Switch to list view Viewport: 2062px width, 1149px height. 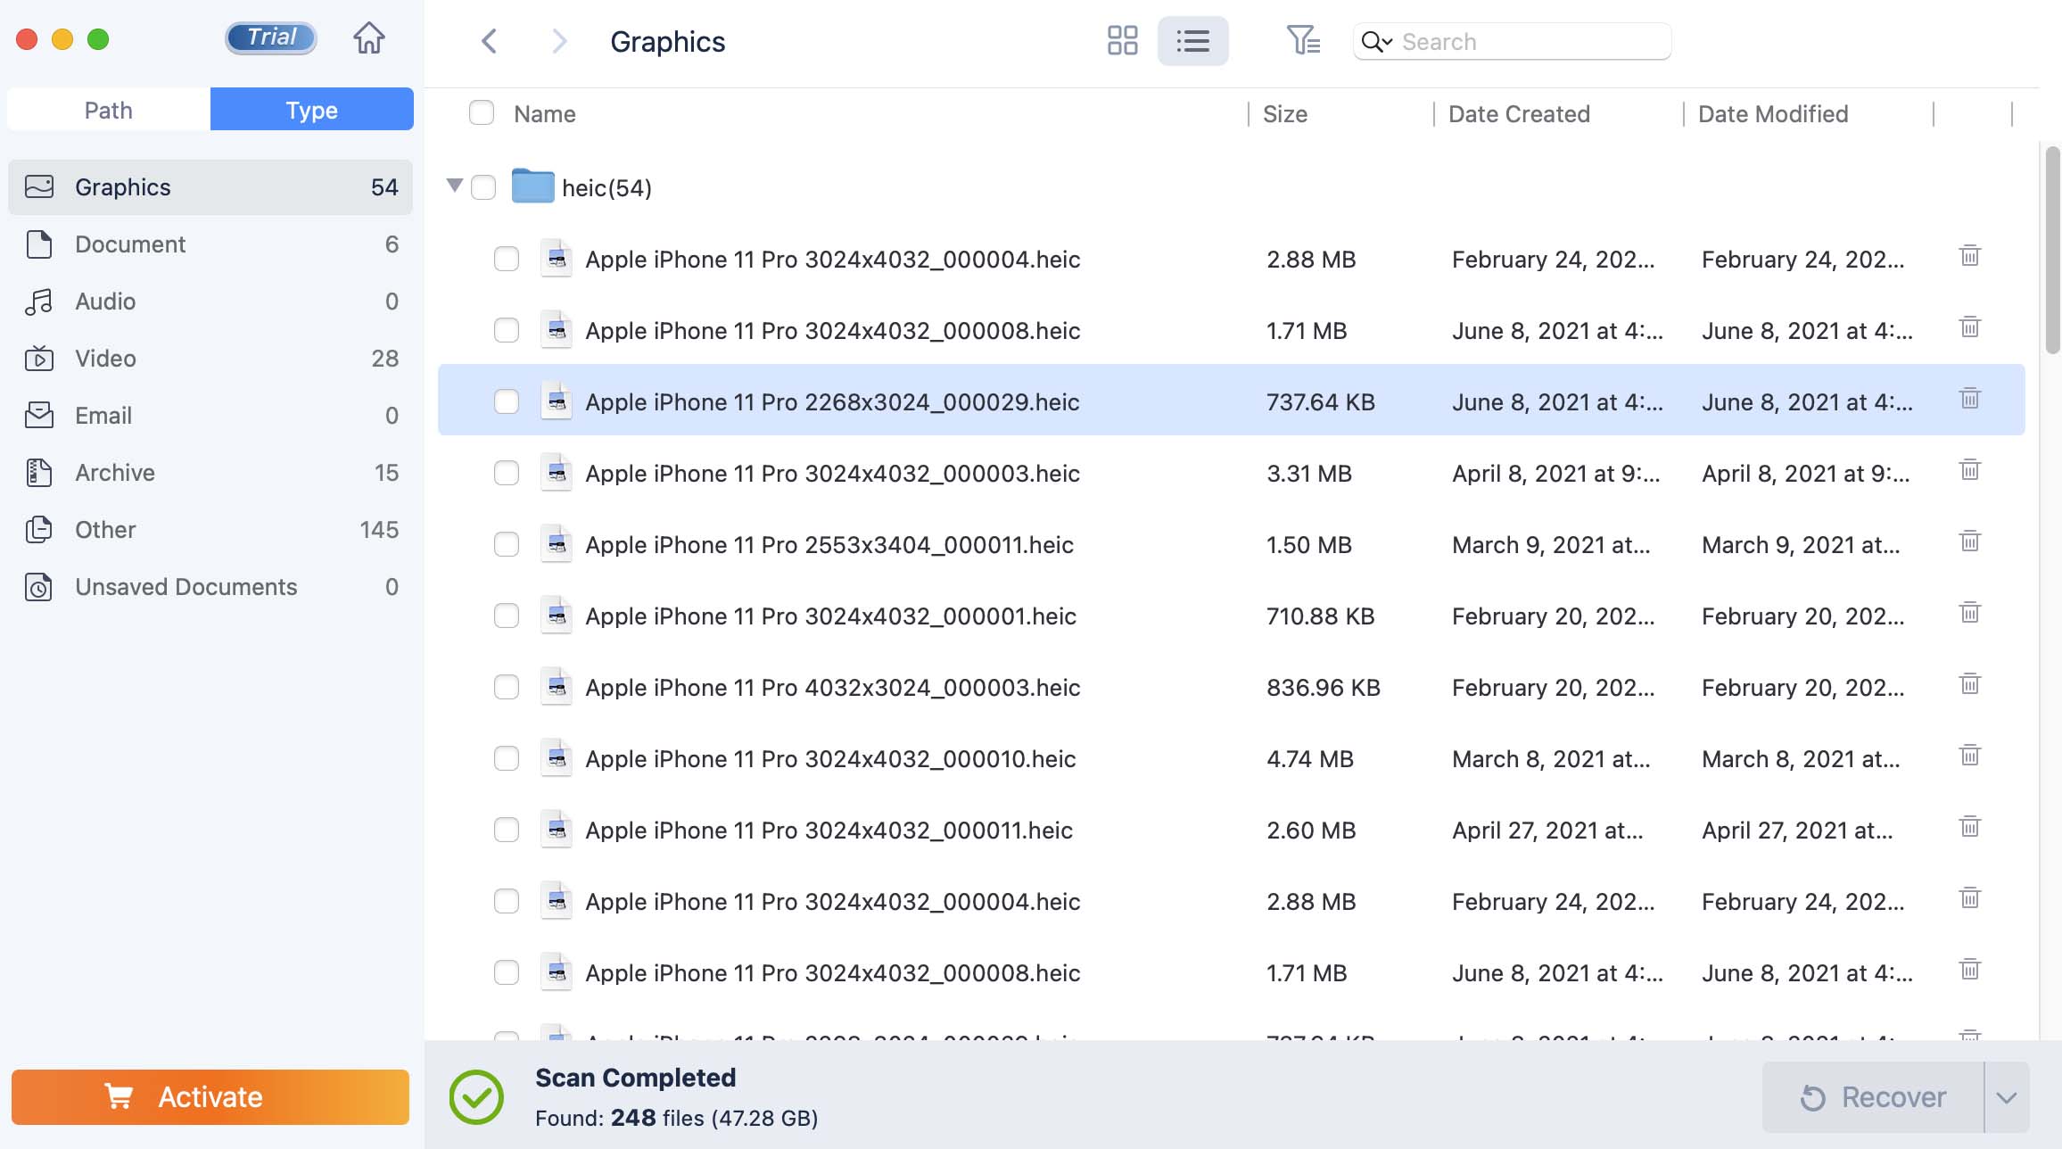tap(1192, 41)
